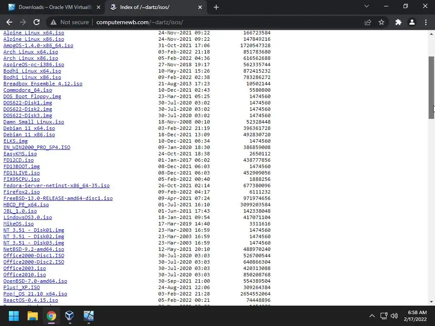This screenshot has width=435, height=326.
Task: Open the AmogOS-1.4.0-x86_64.iso link
Action: click(x=38, y=45)
